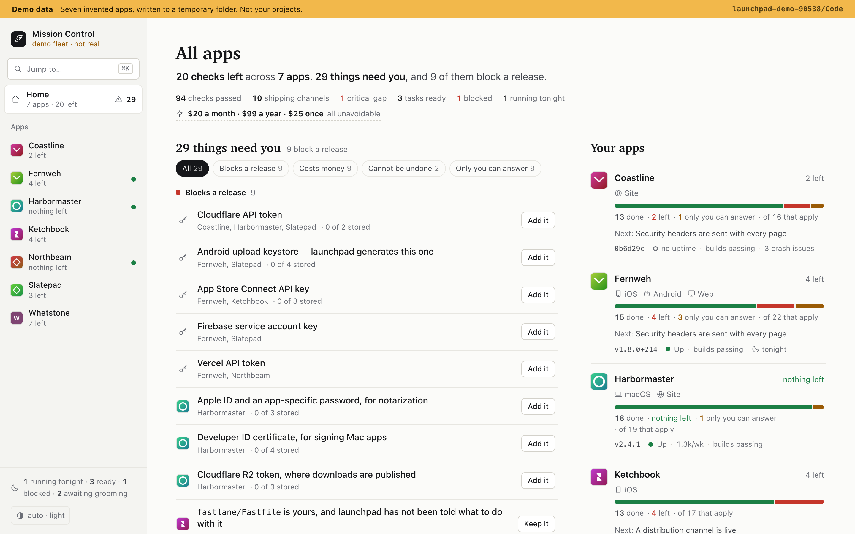This screenshot has width=855, height=534.
Task: Click the Mission Control rocket logo icon
Action: coord(18,39)
